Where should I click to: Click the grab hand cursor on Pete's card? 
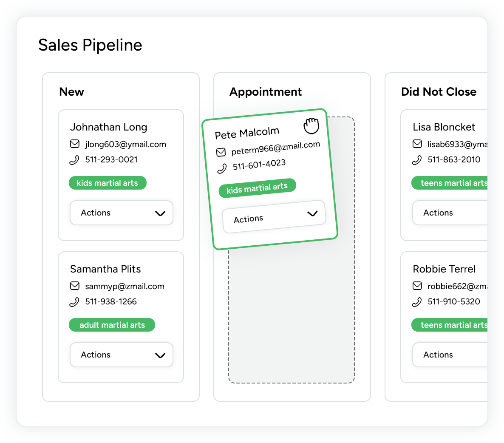311,125
